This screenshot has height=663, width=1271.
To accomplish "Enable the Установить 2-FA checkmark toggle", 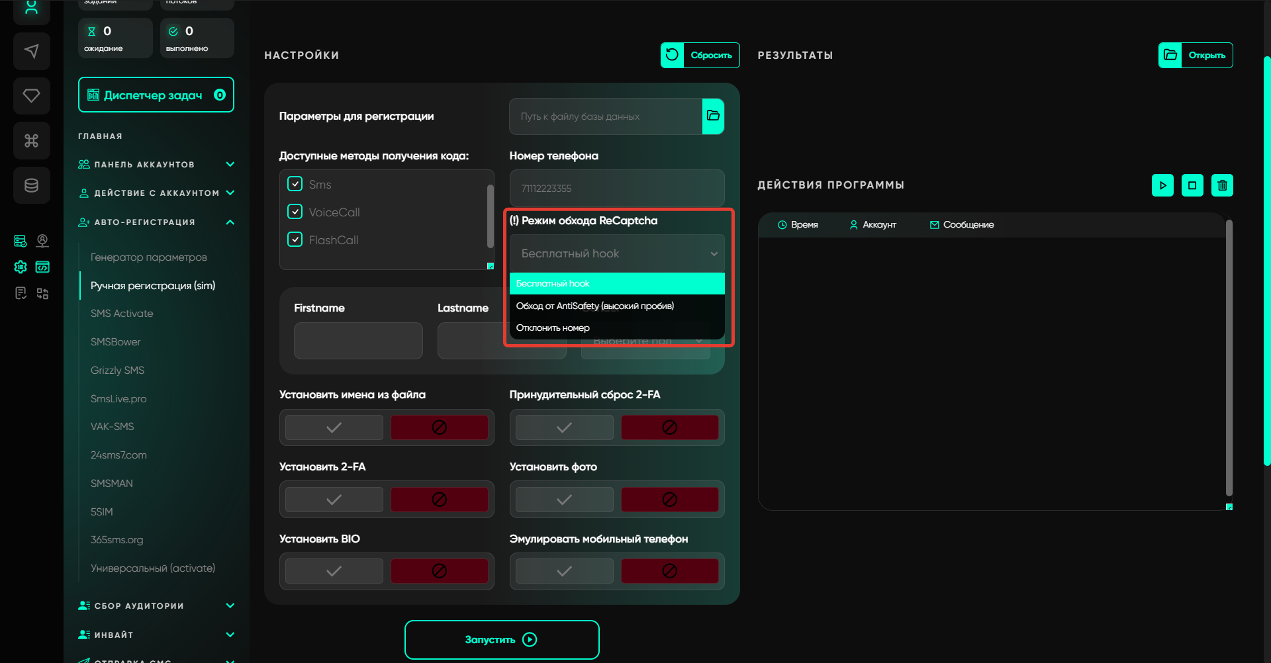I will click(x=334, y=500).
